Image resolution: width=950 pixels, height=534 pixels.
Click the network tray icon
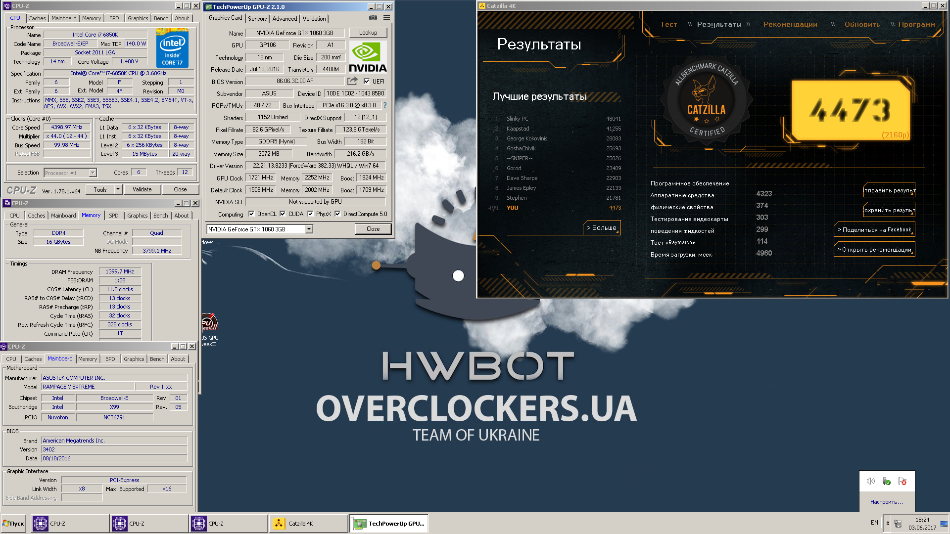(898, 523)
